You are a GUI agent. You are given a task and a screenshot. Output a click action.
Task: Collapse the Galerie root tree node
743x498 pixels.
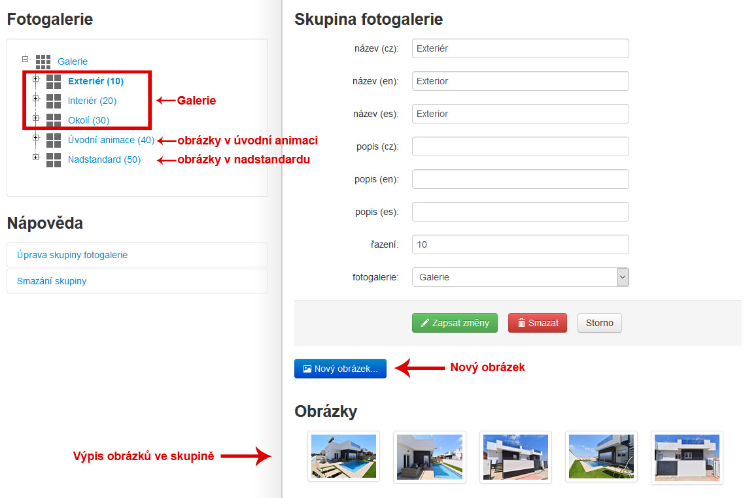(x=26, y=59)
